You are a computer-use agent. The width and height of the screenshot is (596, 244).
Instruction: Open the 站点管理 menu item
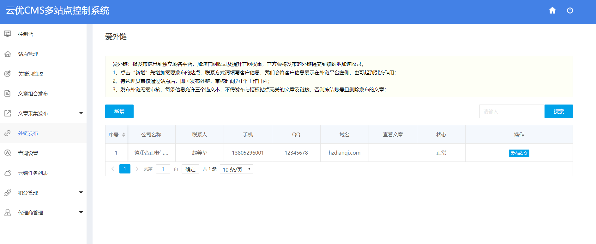point(43,54)
